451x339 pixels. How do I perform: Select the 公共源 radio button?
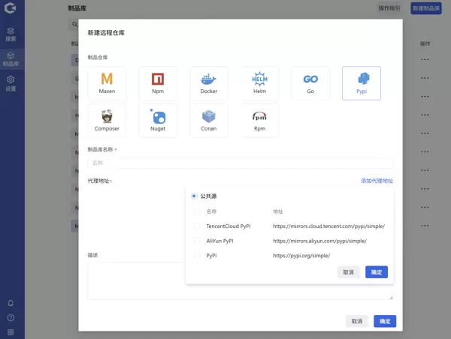(194, 196)
